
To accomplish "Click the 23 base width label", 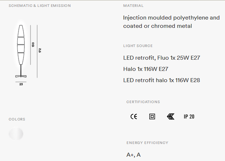I will point(21,84).
